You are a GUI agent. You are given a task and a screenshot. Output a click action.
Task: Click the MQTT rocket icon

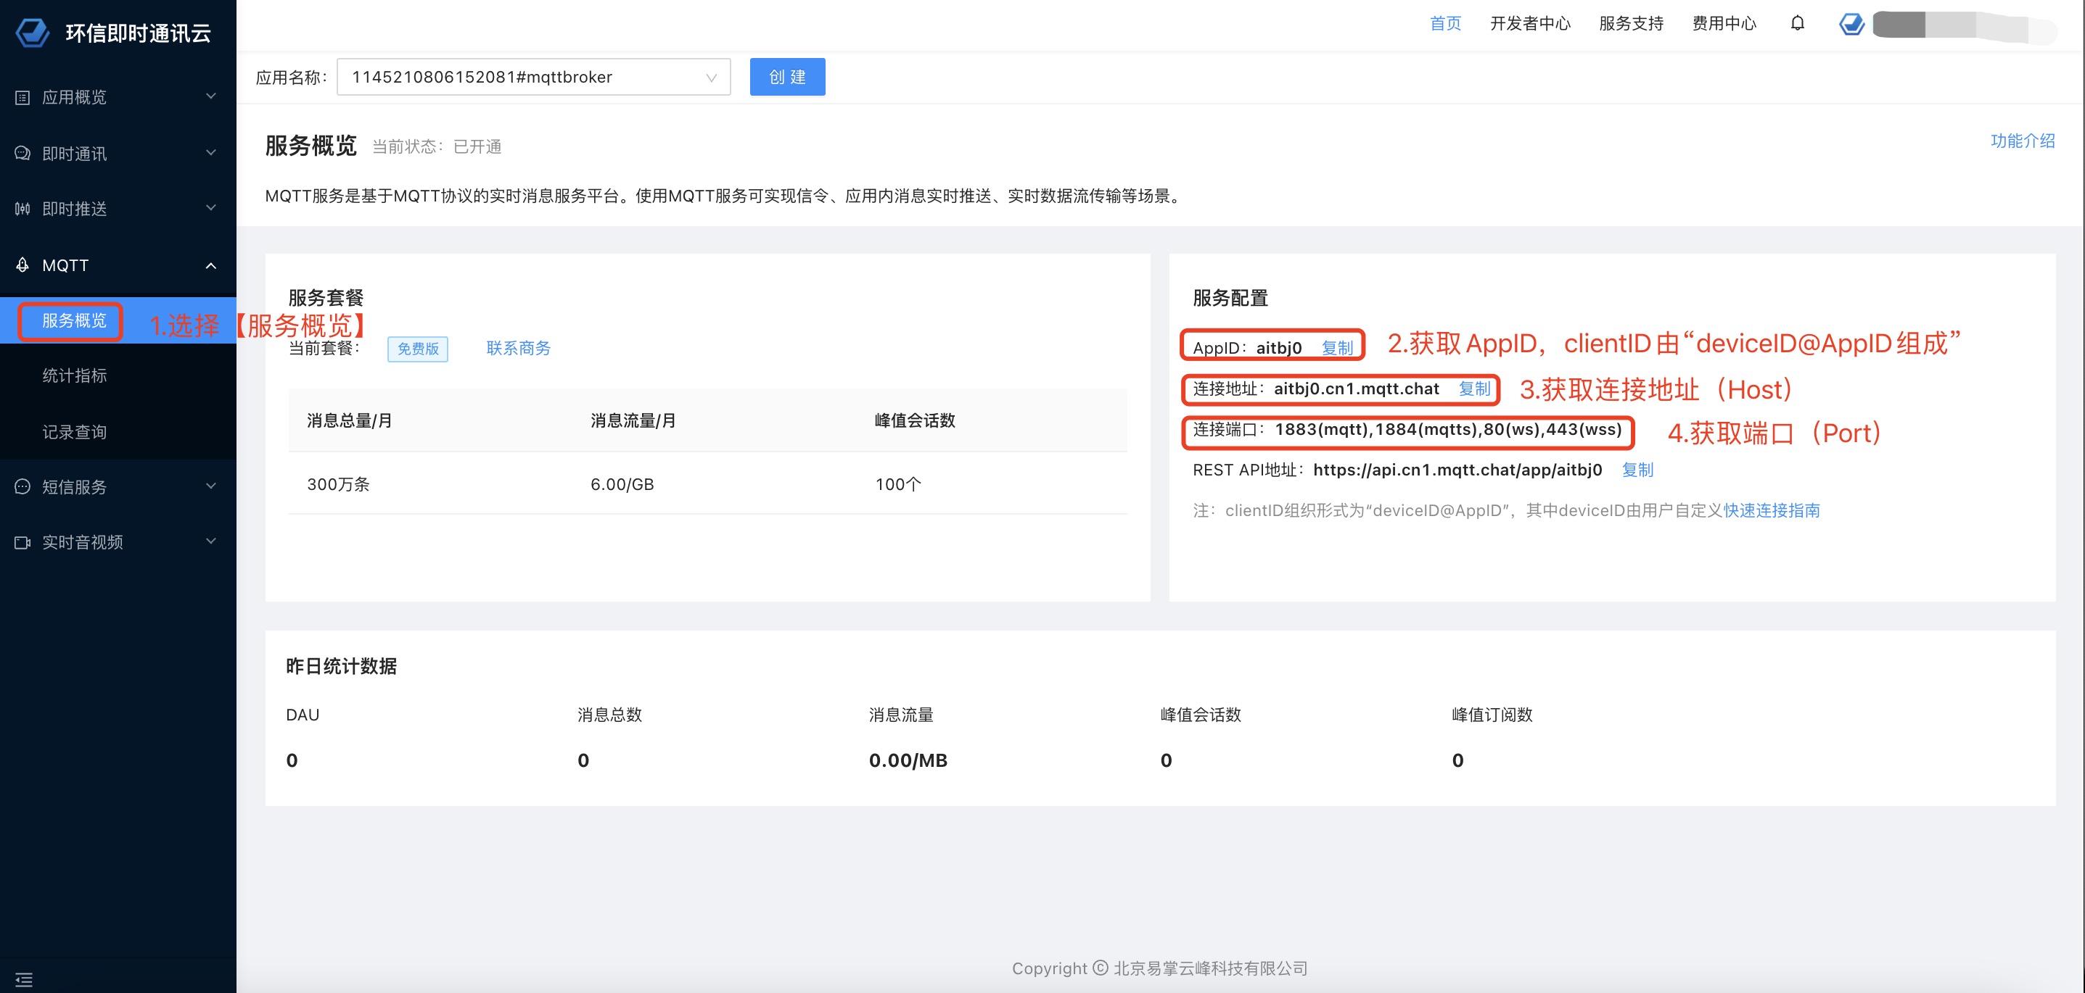coord(22,265)
